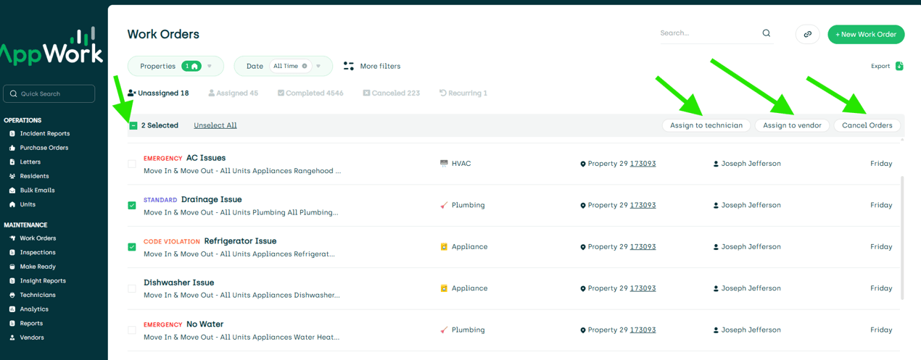Screen dimensions: 921x360
Task: Uncheck the Refrigerator Issue checkbox
Action: [132, 247]
